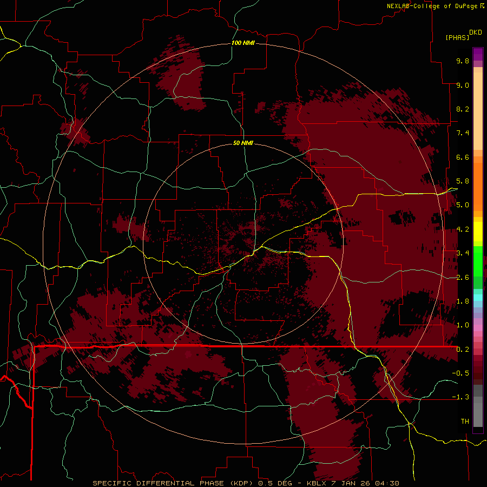Click the DKD label above the color scale

pos(476,32)
